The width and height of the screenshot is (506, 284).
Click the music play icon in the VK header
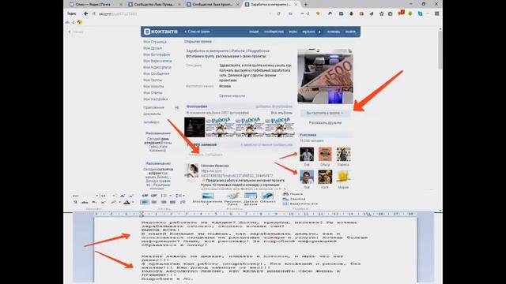pyautogui.click(x=319, y=32)
